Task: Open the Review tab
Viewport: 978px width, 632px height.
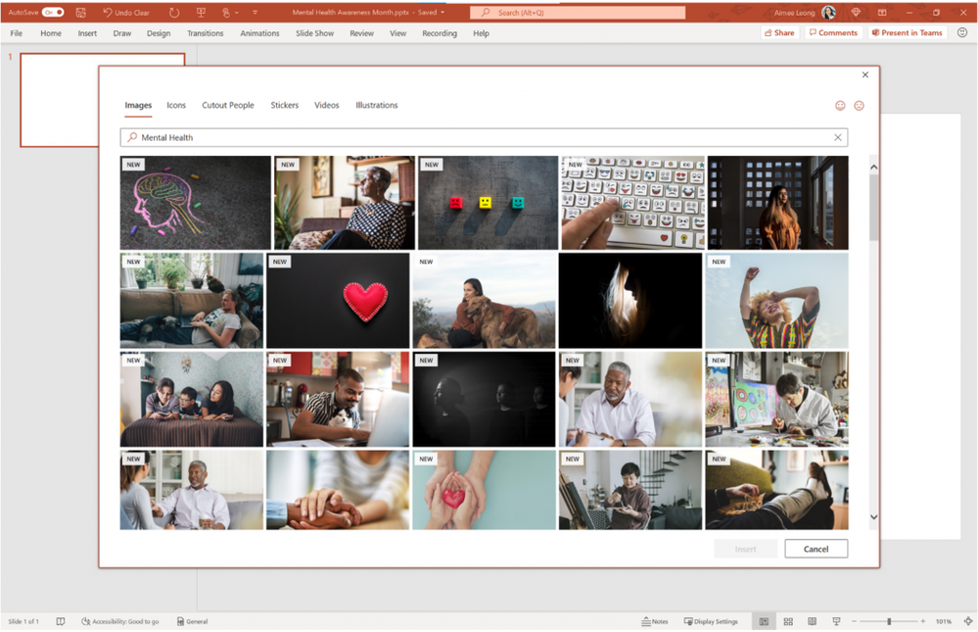Action: [x=361, y=33]
